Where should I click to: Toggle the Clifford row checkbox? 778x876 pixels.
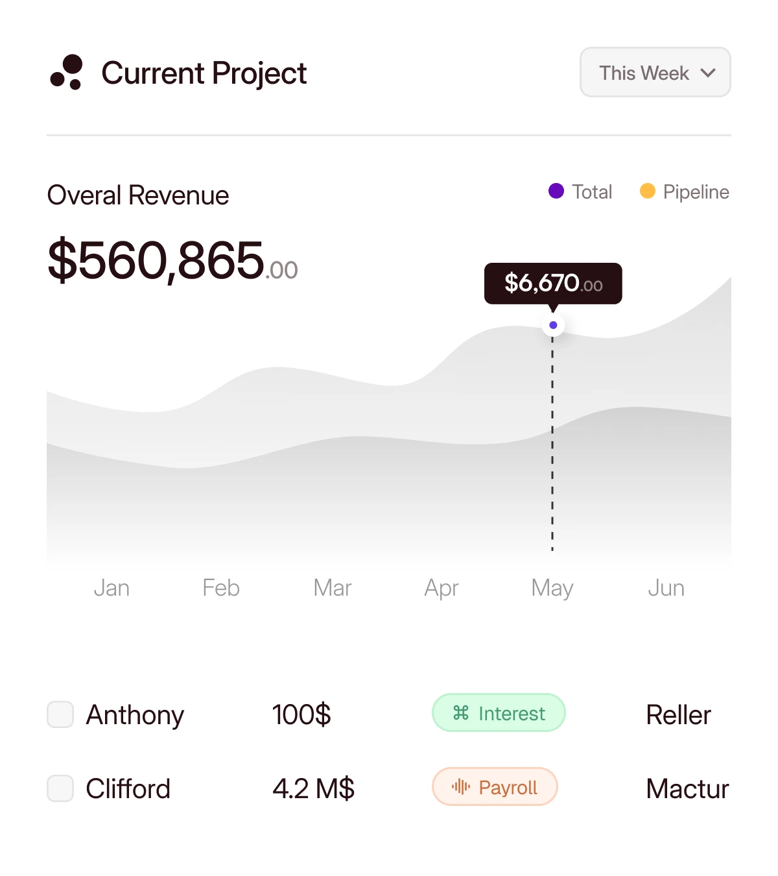coord(60,788)
